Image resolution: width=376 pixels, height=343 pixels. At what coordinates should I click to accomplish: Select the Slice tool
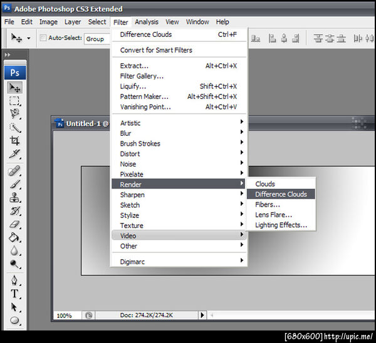(15, 154)
